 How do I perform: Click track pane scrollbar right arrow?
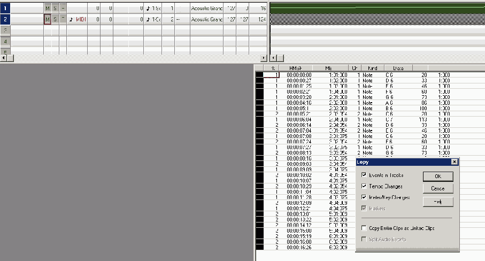point(263,57)
